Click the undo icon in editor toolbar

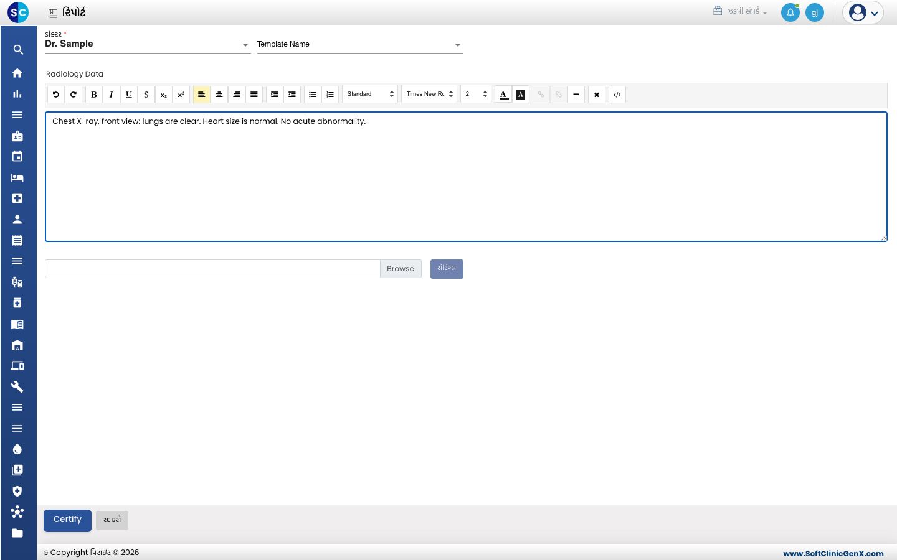point(56,95)
